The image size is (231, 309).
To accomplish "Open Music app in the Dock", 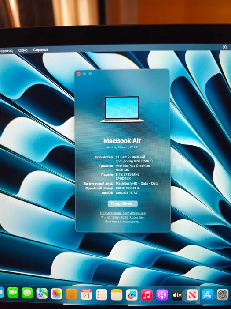I will pos(147,295).
